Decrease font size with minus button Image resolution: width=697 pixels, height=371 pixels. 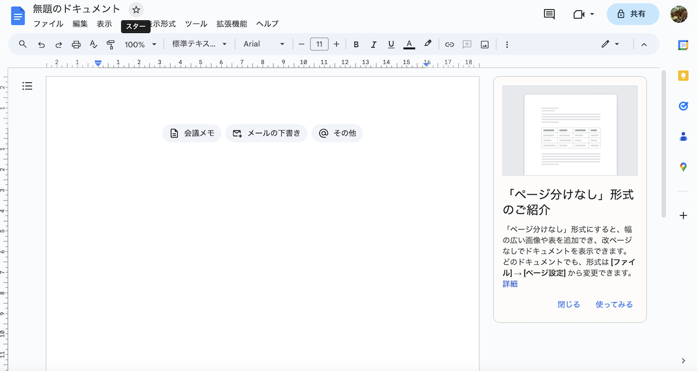[301, 44]
